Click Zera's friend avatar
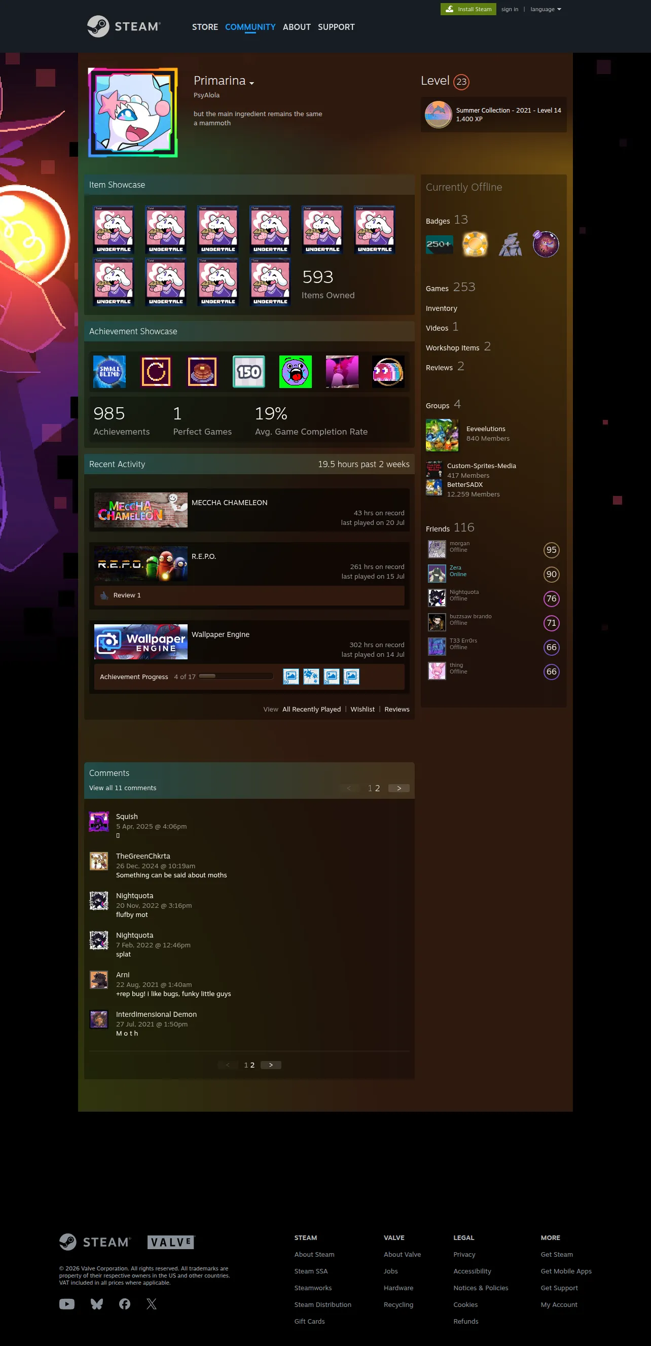The image size is (651, 1346). click(x=437, y=574)
